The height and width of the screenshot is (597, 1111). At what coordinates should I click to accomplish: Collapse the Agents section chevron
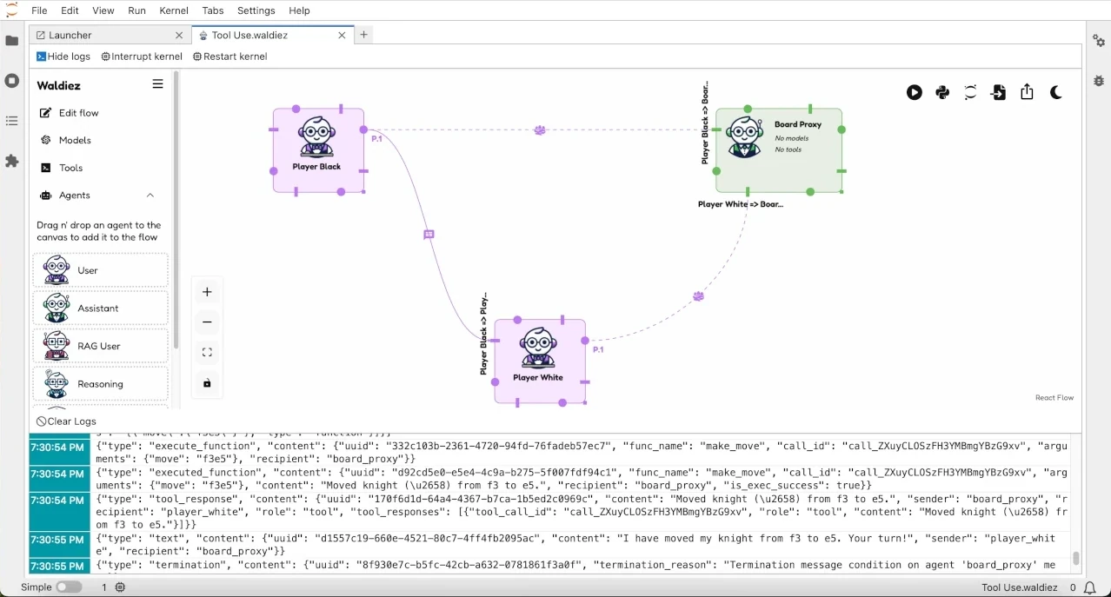pos(150,196)
